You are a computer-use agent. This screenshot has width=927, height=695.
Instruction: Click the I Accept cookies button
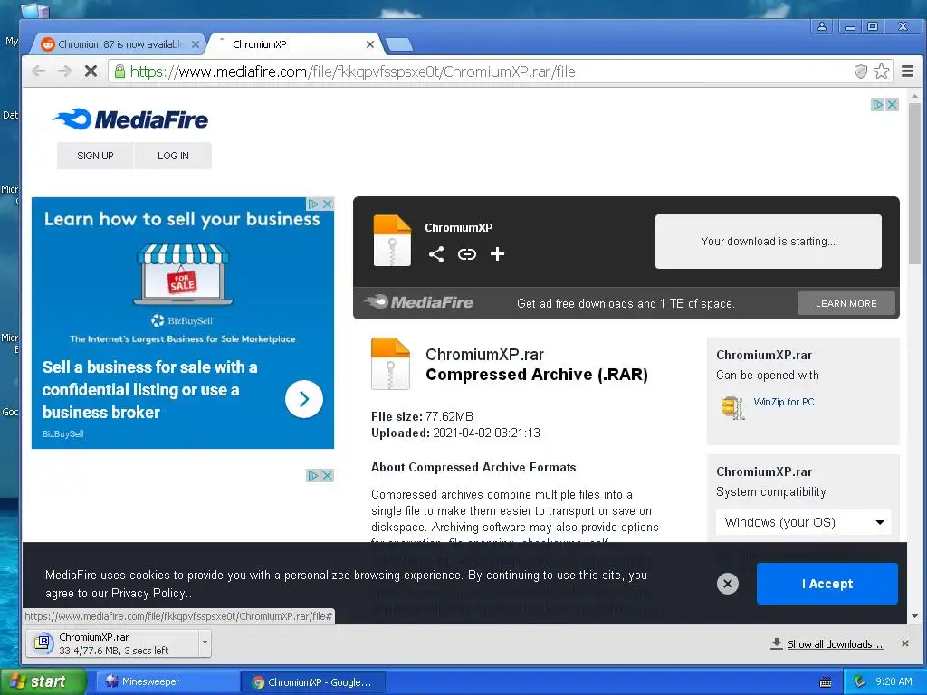(827, 584)
